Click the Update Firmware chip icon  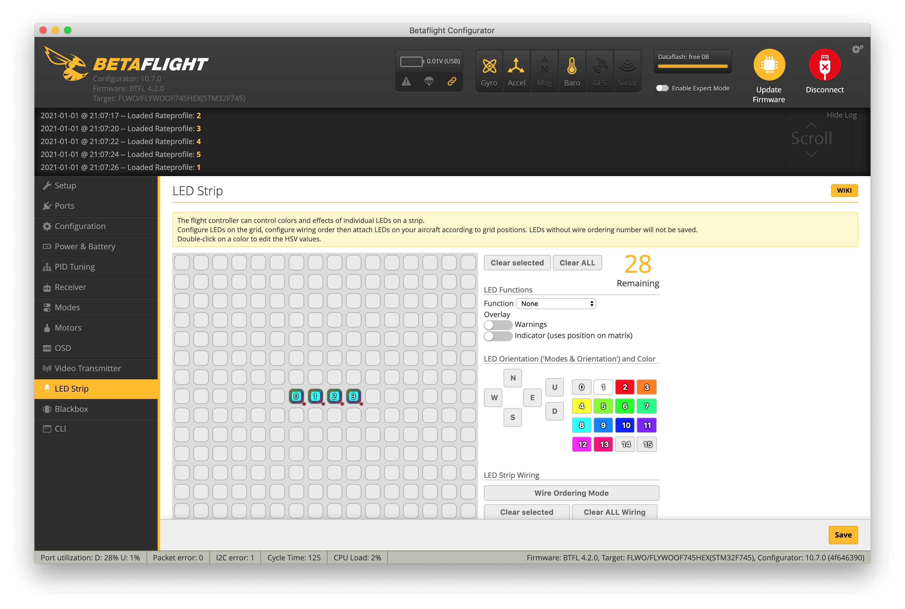pos(769,65)
